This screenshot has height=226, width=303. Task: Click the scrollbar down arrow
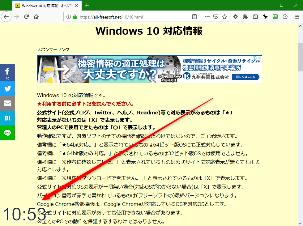(300, 224)
